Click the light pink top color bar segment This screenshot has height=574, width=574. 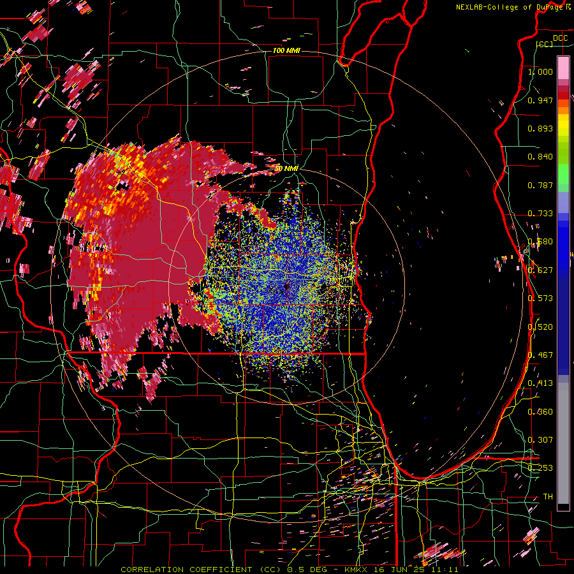point(563,68)
